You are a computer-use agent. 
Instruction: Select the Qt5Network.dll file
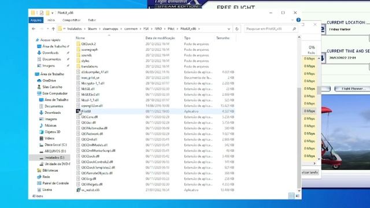92,133
